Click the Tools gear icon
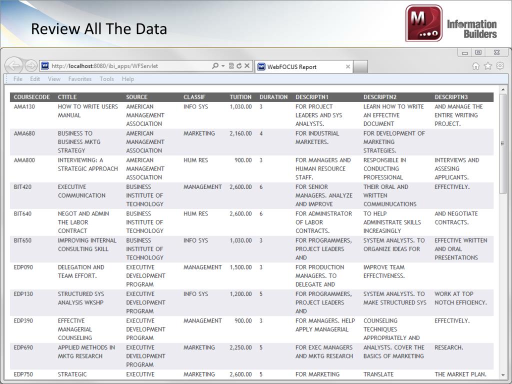 500,65
